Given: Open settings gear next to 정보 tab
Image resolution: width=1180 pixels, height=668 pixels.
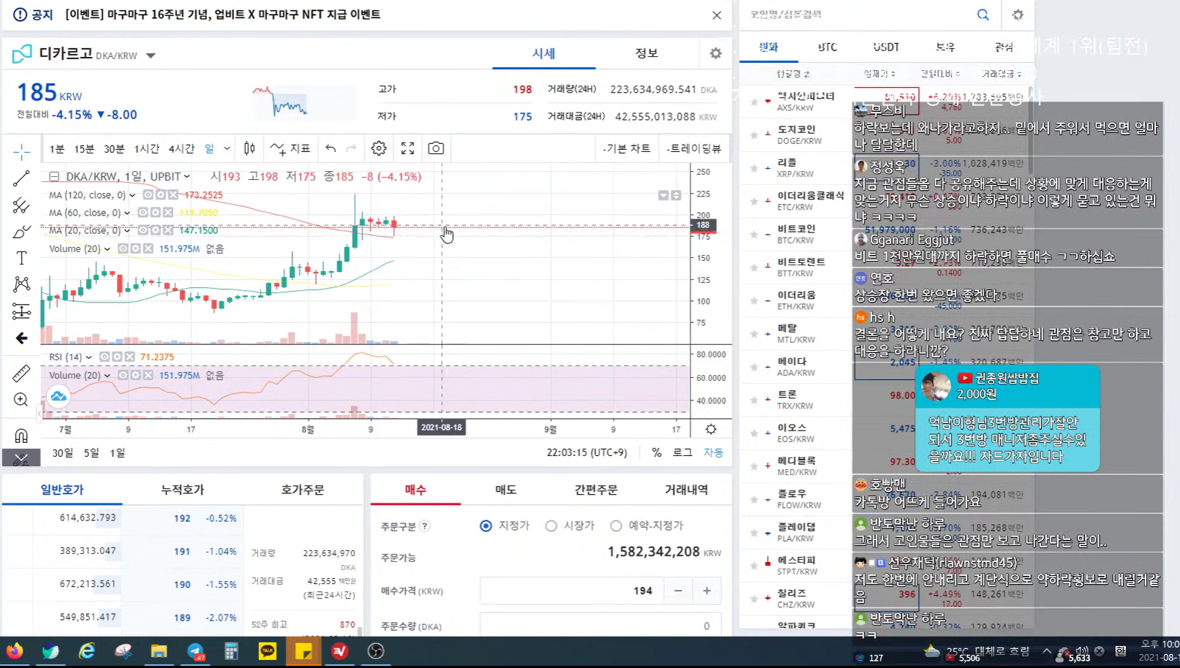Looking at the screenshot, I should (x=715, y=53).
